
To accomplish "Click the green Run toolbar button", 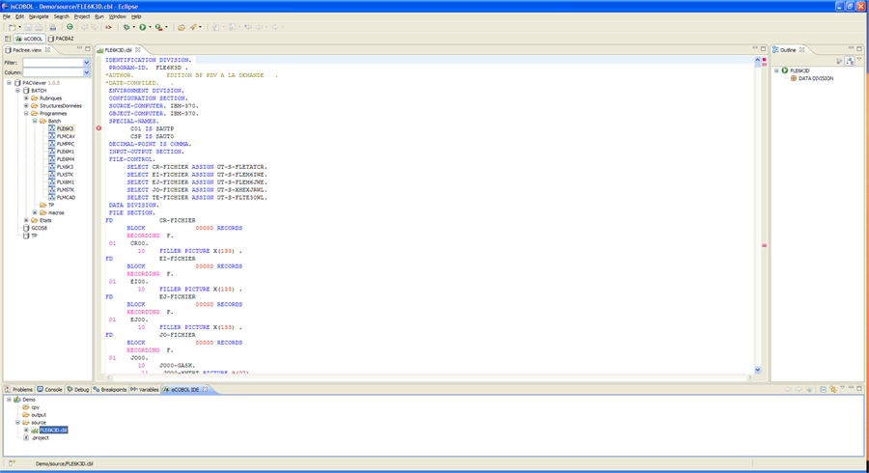I will point(142,27).
